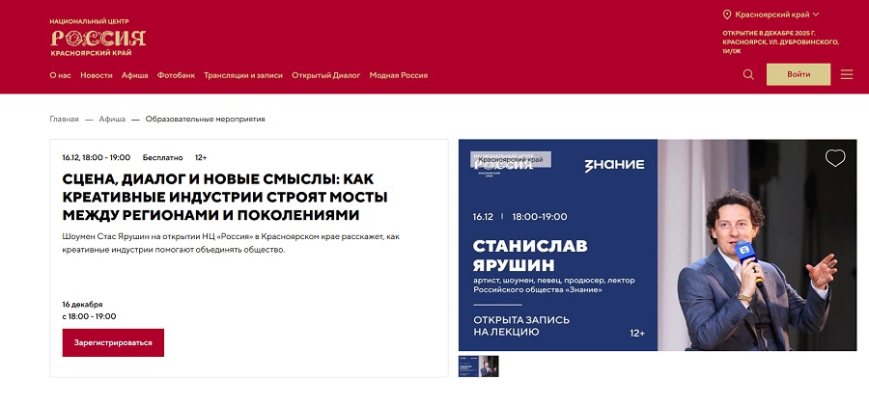Select the small thumbnail below the banner
This screenshot has height=406, width=869.
point(479,366)
